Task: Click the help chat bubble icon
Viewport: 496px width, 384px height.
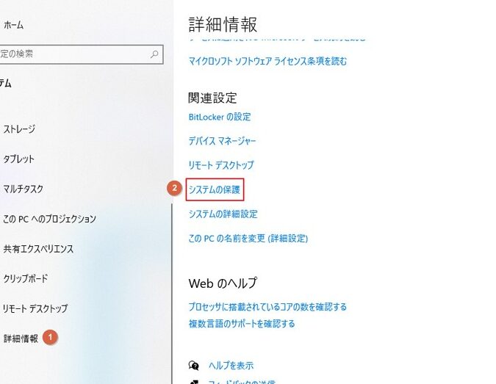Action: click(x=193, y=366)
